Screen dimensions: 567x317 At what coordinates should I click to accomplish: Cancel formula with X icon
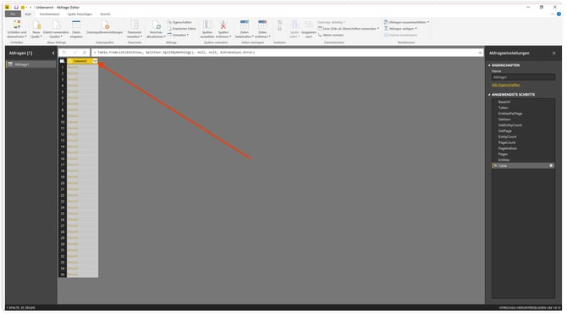point(64,53)
